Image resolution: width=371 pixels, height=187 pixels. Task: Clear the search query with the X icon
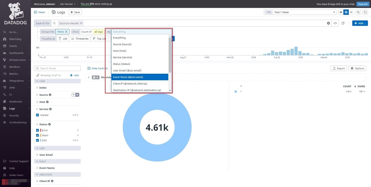tap(329, 23)
